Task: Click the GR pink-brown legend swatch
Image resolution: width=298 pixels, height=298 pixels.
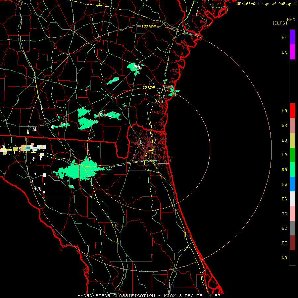Action: click(x=292, y=125)
